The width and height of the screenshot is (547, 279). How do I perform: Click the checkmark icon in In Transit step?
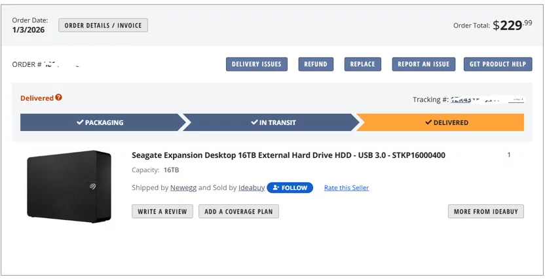[254, 122]
